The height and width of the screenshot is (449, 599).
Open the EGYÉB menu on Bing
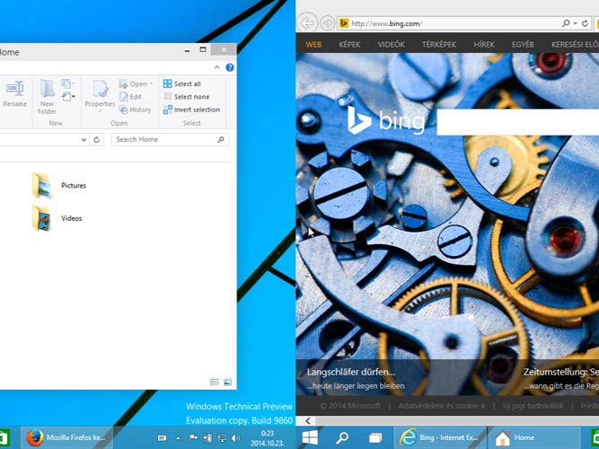(x=523, y=44)
